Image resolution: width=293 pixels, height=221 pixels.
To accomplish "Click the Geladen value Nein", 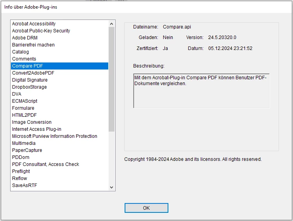I will click(168, 37).
